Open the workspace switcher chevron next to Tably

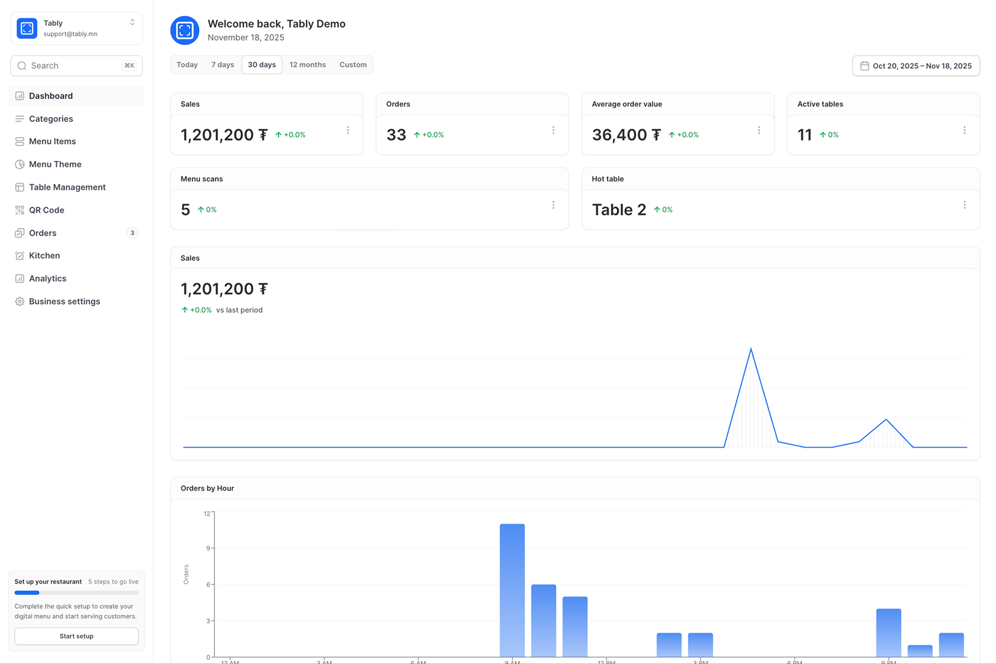132,22
